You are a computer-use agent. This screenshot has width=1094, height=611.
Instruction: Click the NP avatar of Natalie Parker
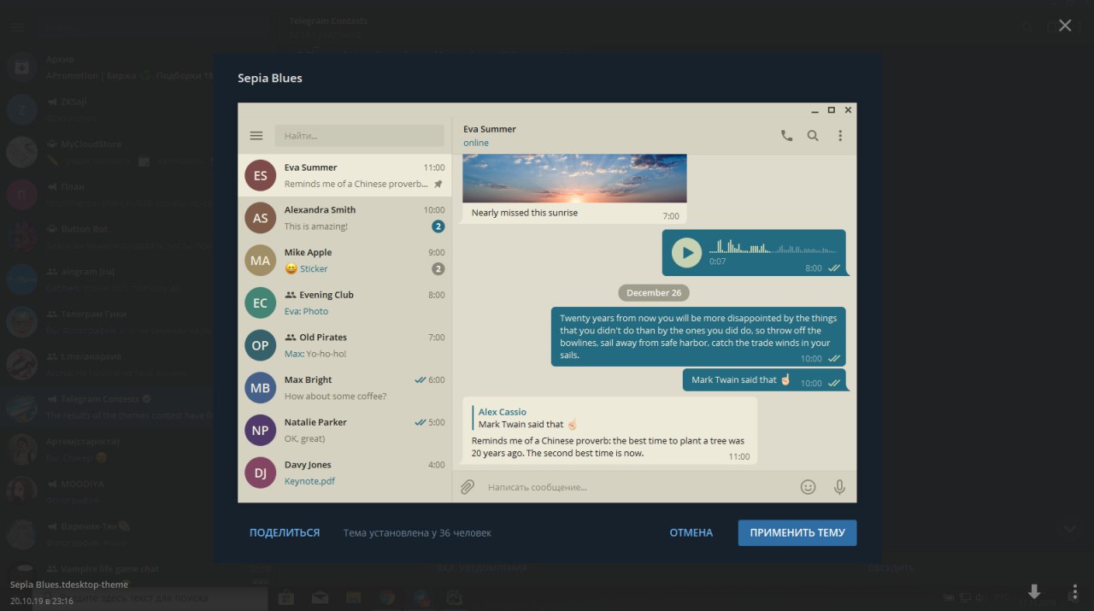pos(261,431)
